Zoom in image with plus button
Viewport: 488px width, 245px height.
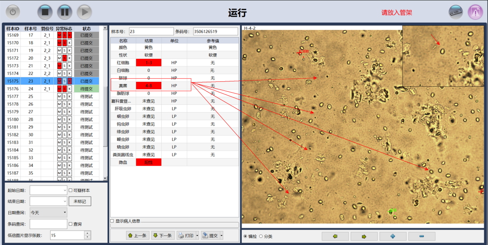point(393,236)
